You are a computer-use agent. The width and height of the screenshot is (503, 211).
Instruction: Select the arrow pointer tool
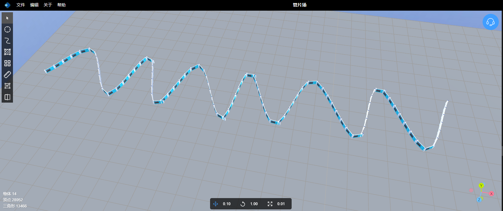pyautogui.click(x=7, y=18)
